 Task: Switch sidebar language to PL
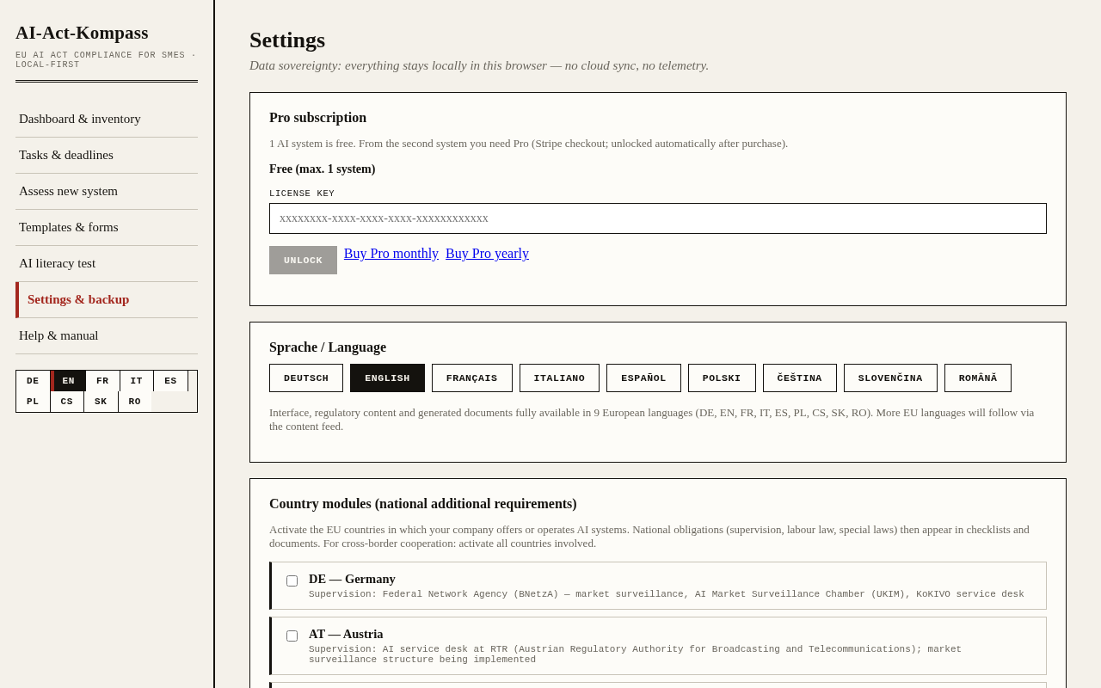33,402
